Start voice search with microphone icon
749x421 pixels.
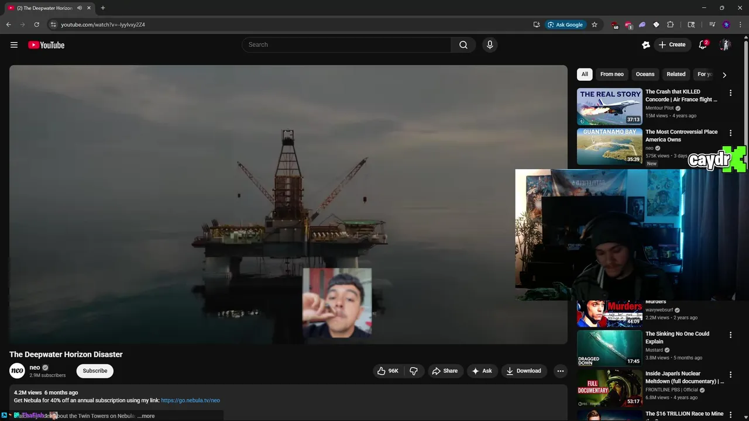[490, 45]
